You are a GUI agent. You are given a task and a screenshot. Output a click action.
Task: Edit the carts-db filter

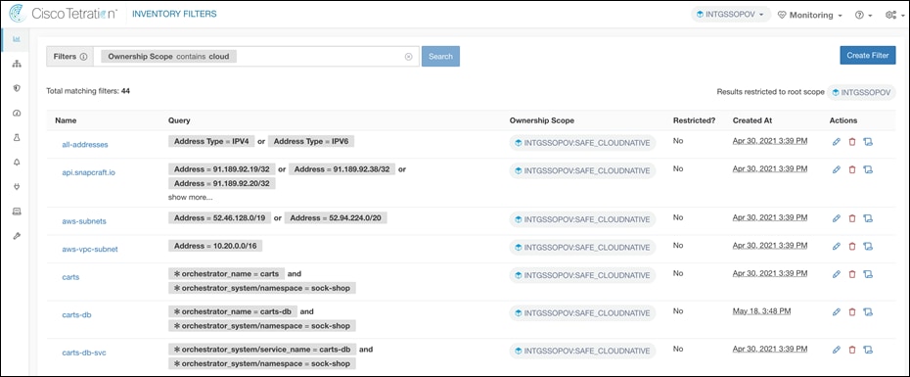pyautogui.click(x=837, y=312)
